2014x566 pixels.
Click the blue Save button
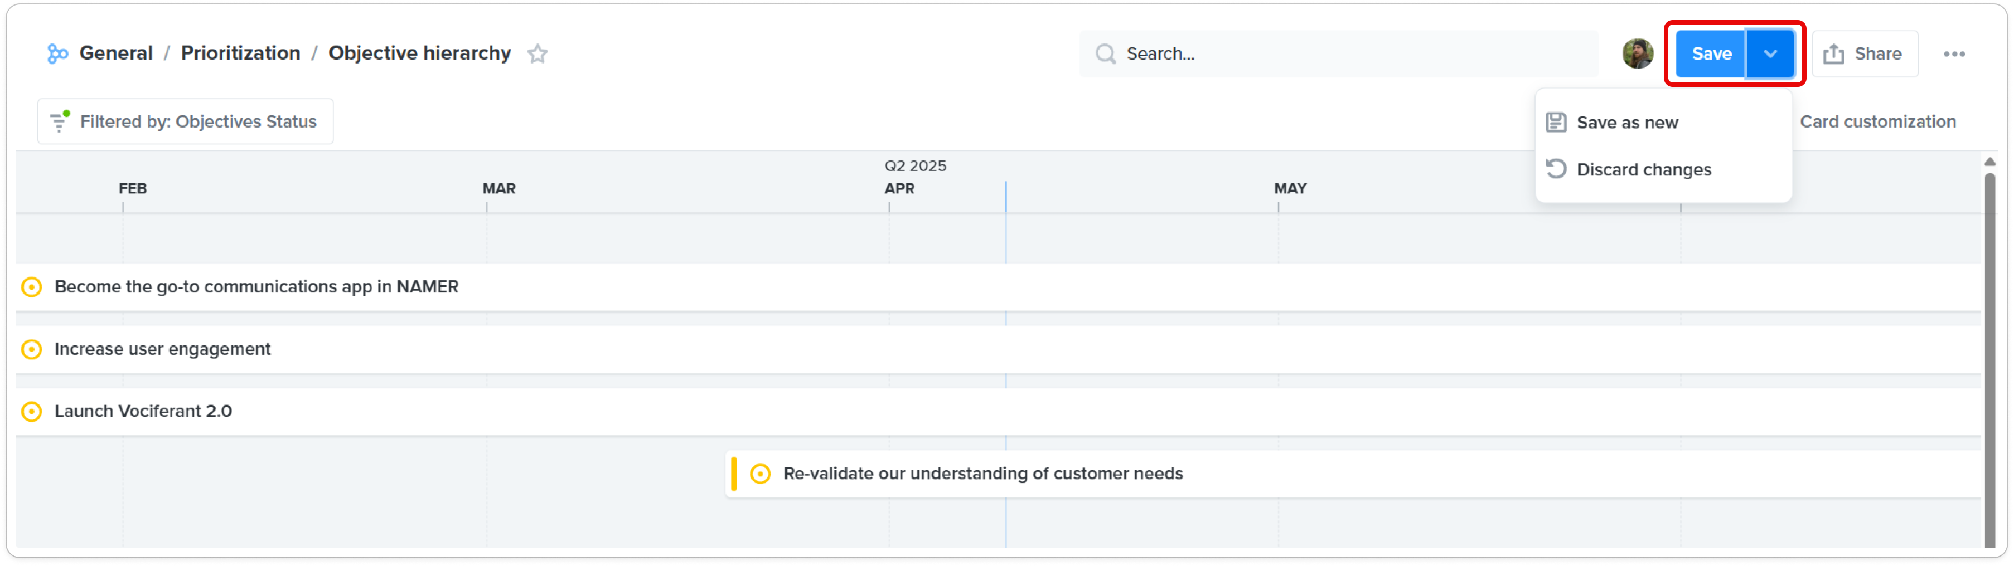(1711, 54)
